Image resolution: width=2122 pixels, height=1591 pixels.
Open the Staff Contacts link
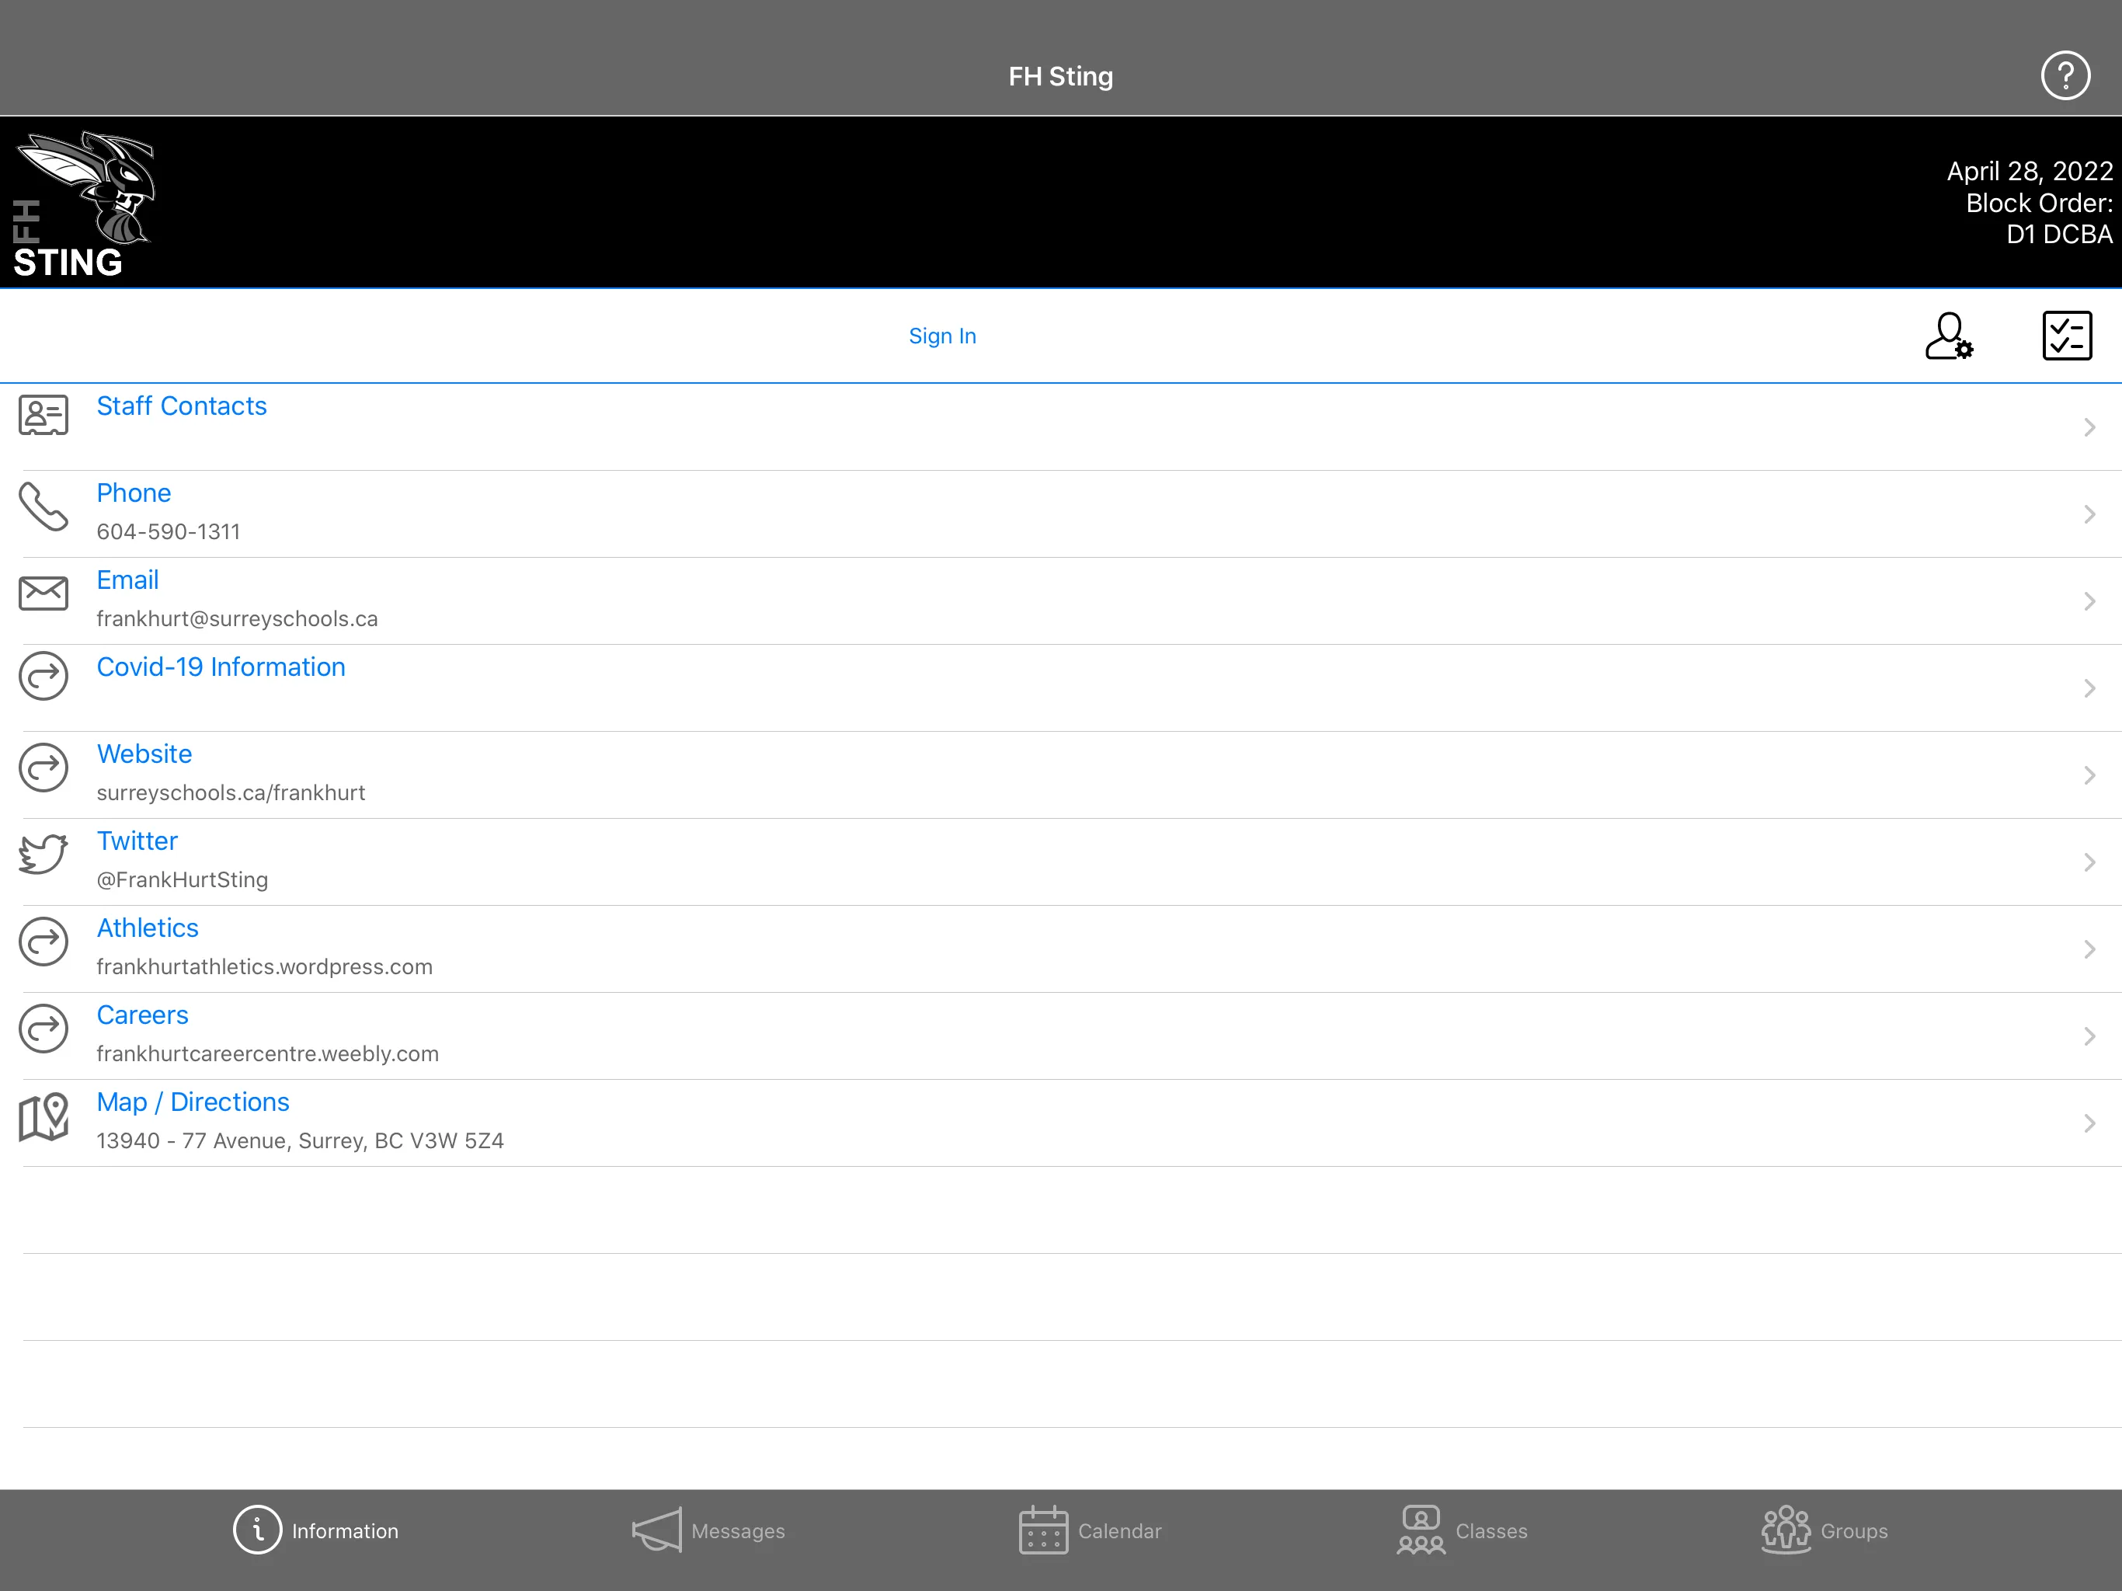(x=181, y=406)
